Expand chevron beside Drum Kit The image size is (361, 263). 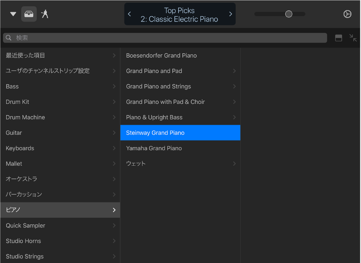(x=114, y=102)
